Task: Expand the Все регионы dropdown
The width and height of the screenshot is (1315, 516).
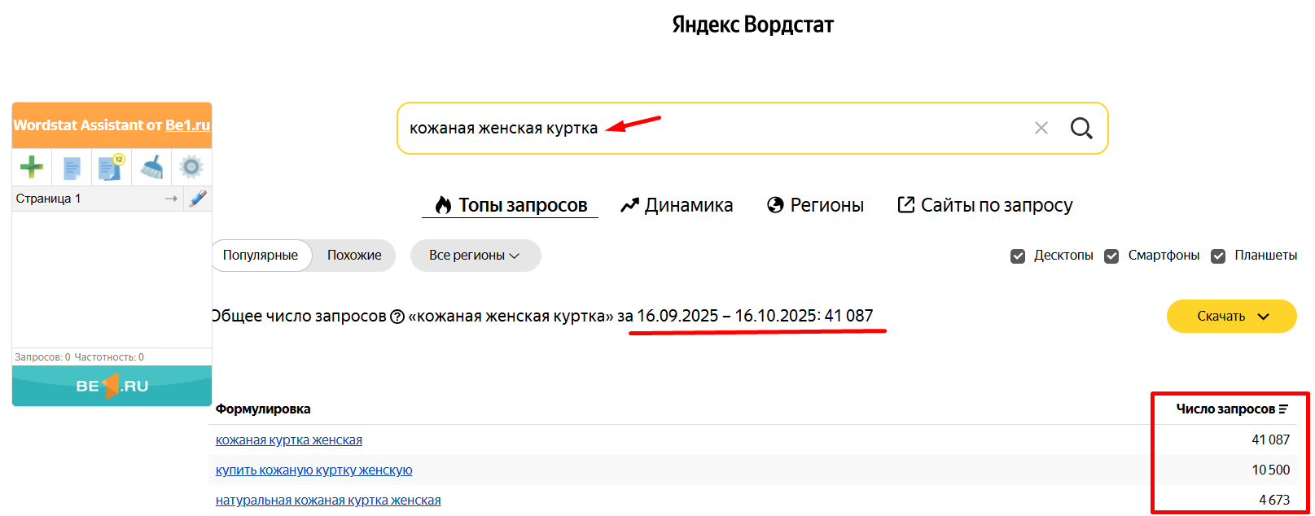Action: pos(475,256)
